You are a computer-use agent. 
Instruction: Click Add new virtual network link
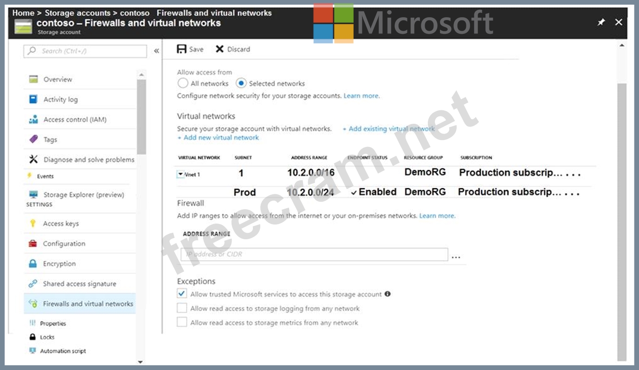point(219,138)
